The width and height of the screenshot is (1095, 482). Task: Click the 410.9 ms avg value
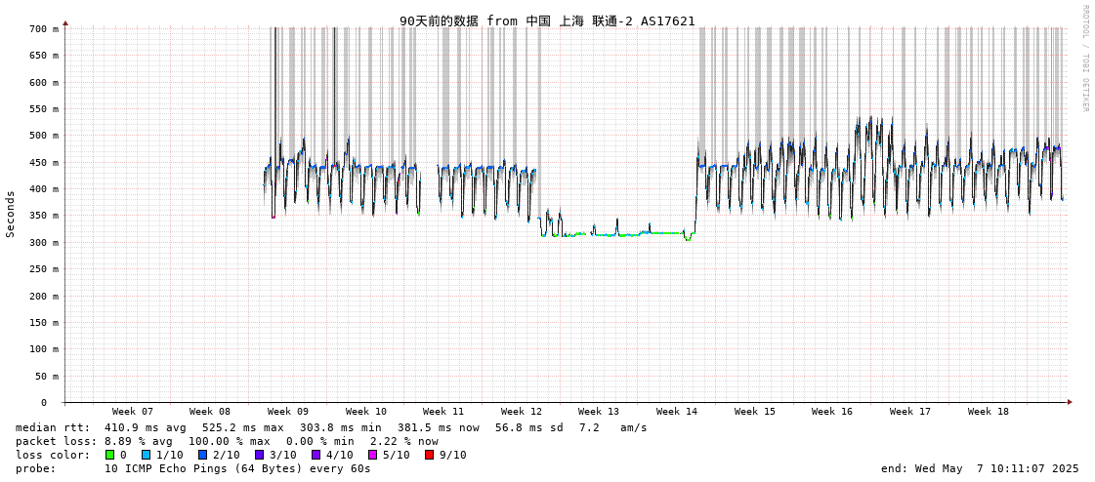coord(144,427)
